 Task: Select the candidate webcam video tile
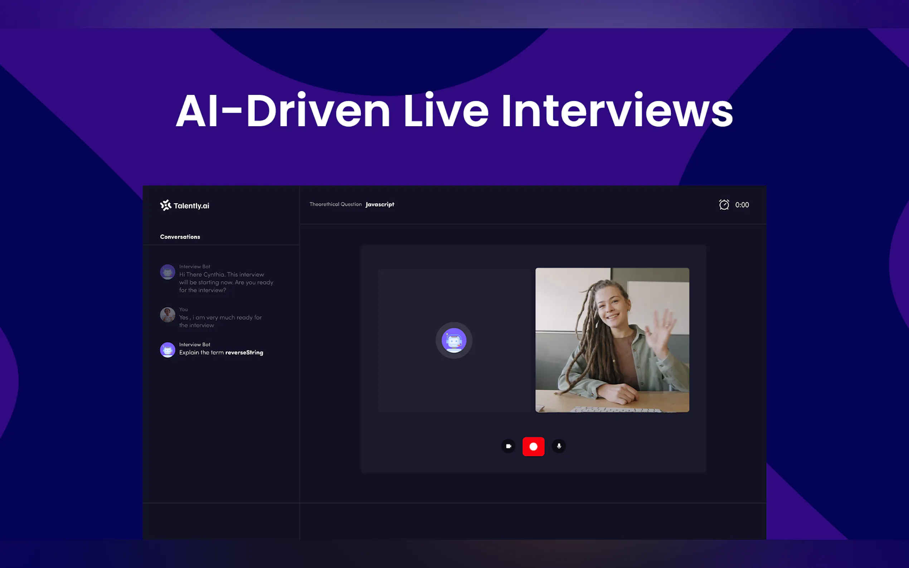click(x=612, y=340)
